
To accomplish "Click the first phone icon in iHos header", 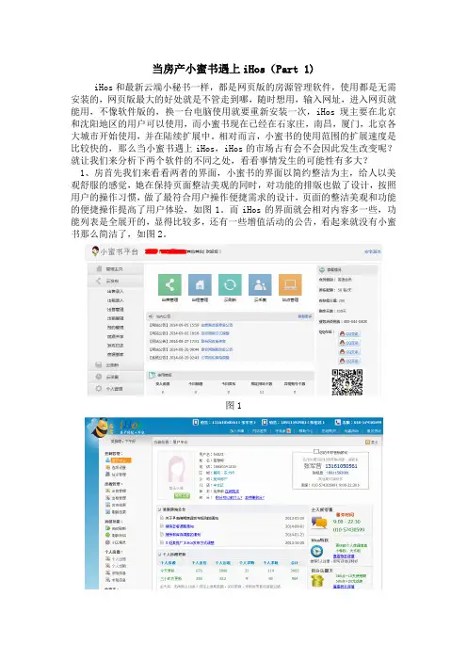I will [x=196, y=422].
